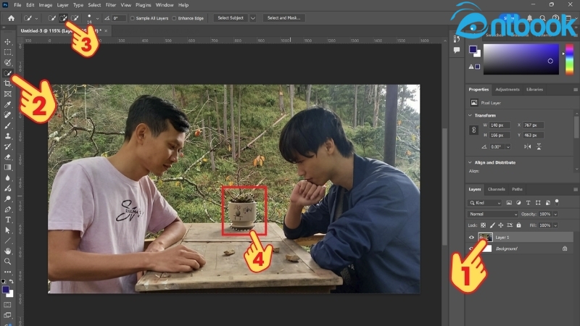The height and width of the screenshot is (326, 580).
Task: Select the Zoom tool
Action: tap(7, 262)
